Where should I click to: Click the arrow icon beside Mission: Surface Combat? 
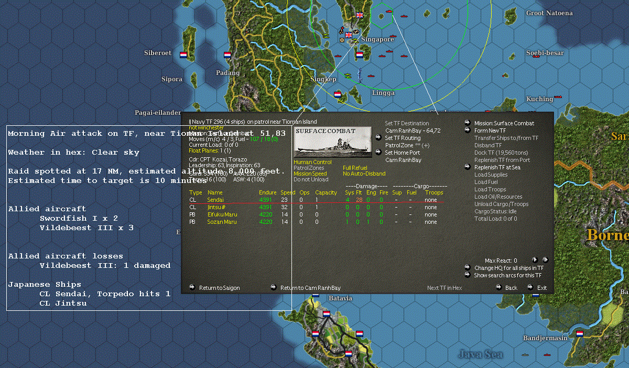(468, 123)
